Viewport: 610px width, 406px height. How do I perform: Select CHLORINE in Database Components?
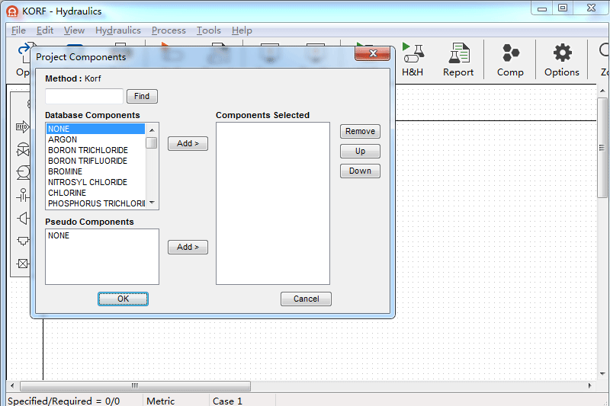(x=96, y=193)
